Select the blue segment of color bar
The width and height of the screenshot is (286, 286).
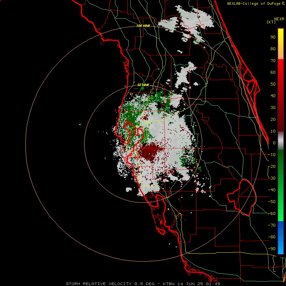pos(281,238)
